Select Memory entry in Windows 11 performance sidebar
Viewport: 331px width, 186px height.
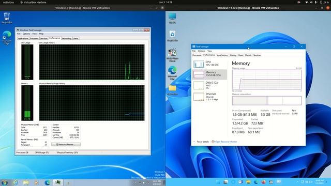coord(209,74)
